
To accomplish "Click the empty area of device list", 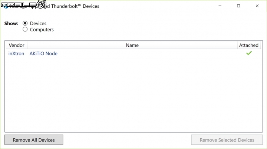I will (133, 95).
